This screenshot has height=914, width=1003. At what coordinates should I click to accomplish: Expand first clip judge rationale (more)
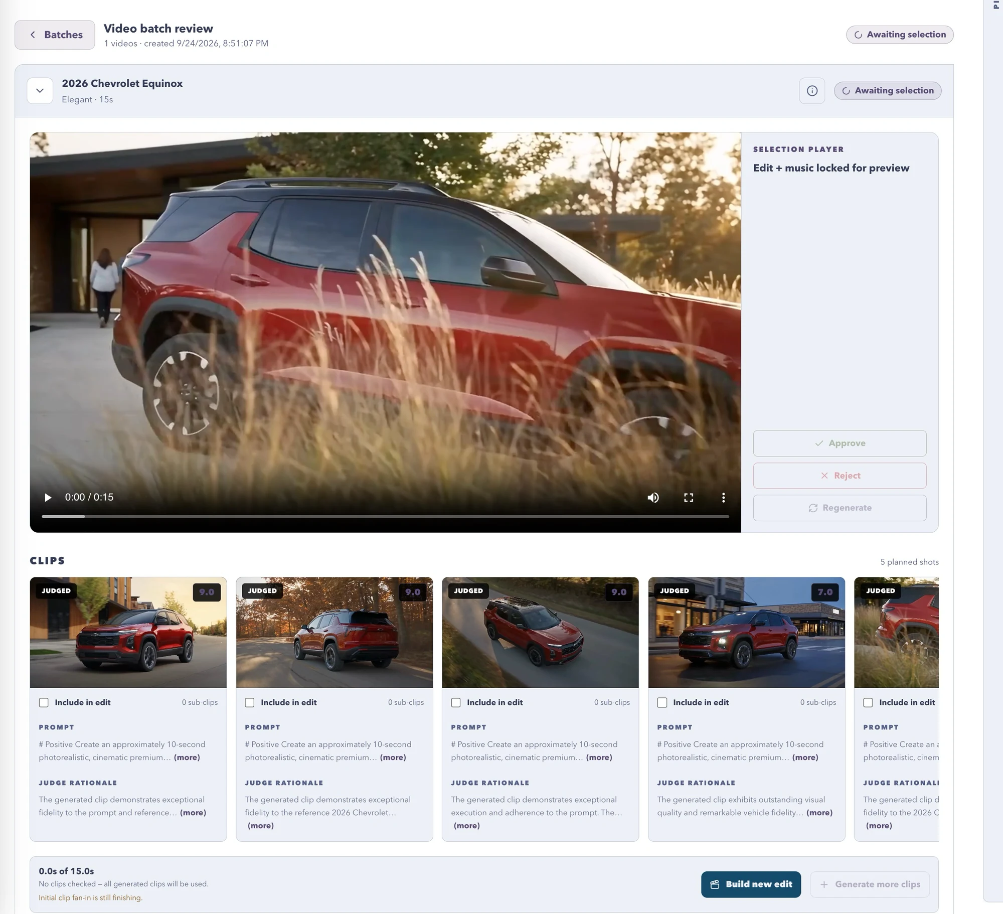[193, 812]
